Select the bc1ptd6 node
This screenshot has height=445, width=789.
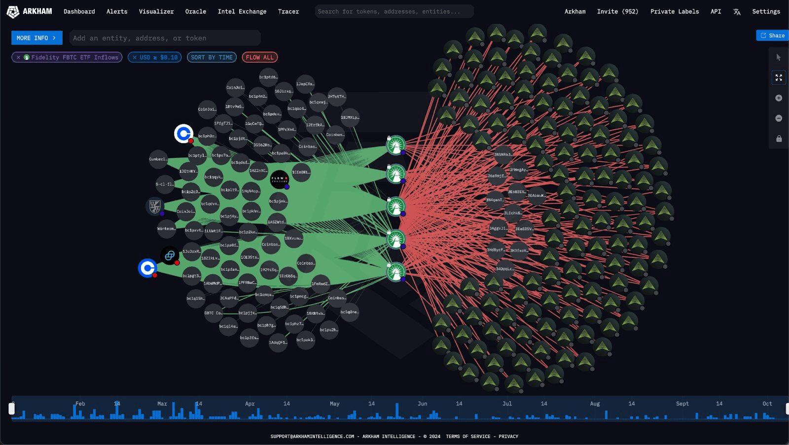[x=268, y=77]
